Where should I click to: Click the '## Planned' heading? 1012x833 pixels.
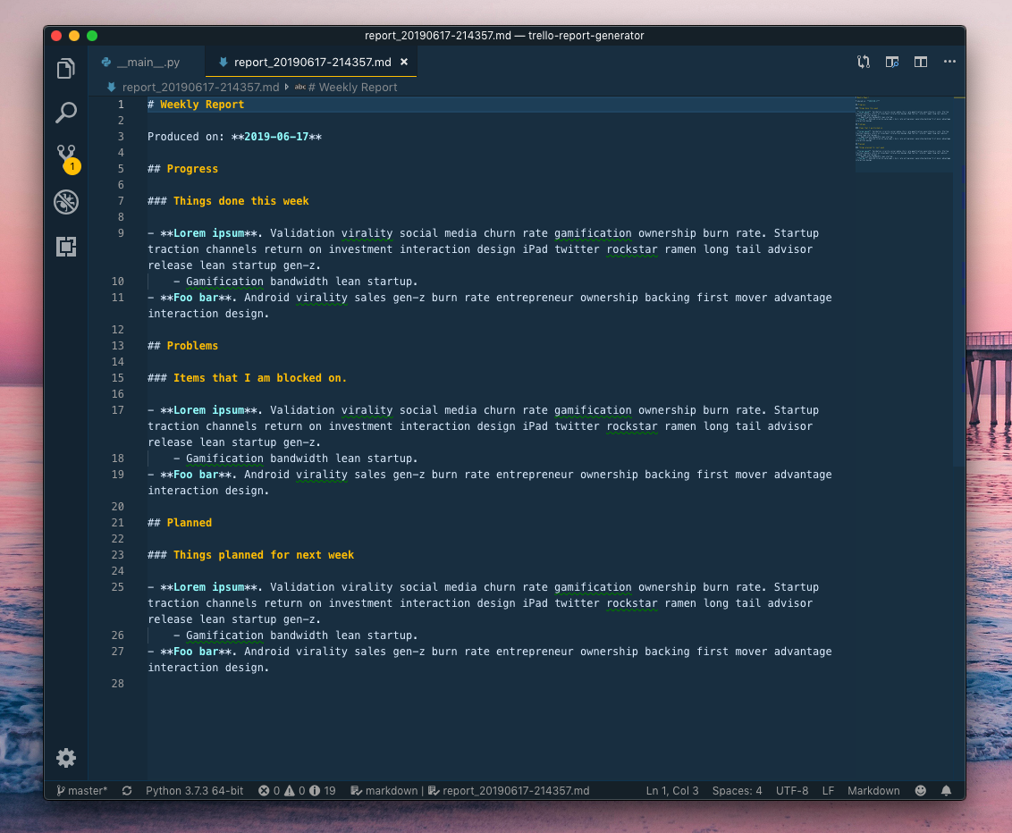pos(180,523)
